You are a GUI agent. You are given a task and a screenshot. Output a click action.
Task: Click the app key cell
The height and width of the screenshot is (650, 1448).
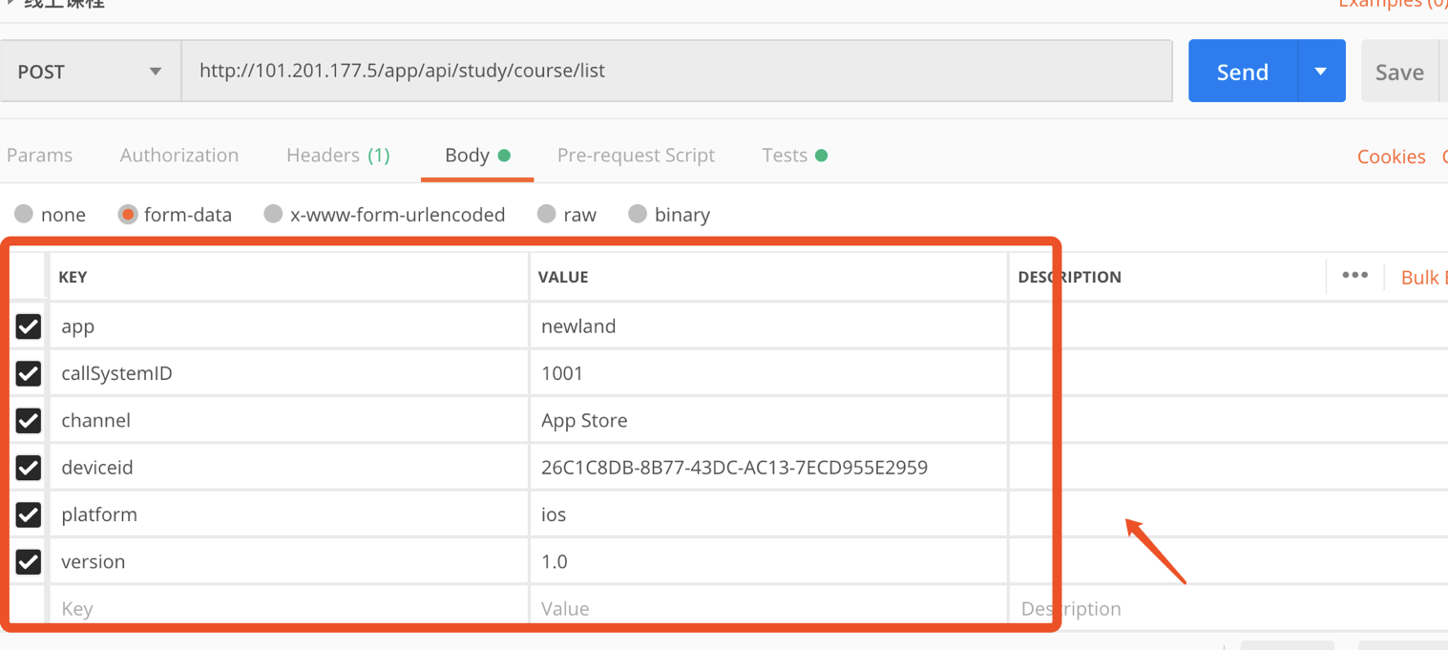click(289, 326)
